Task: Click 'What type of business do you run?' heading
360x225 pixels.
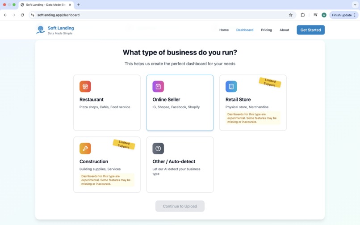Action: click(x=180, y=52)
